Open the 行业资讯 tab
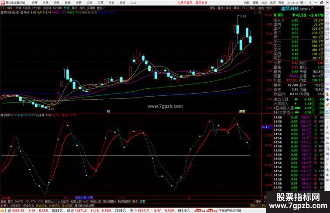The width and height of the screenshot is (330, 213). pos(54,206)
